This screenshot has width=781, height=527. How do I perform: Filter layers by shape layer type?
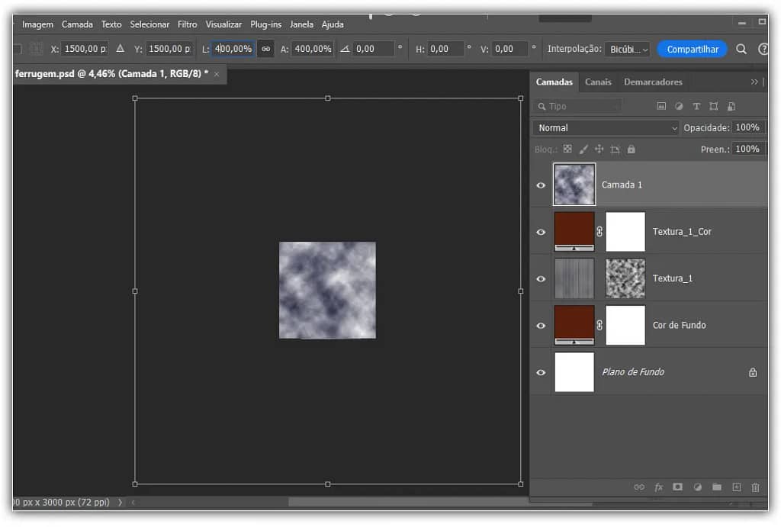click(x=714, y=106)
